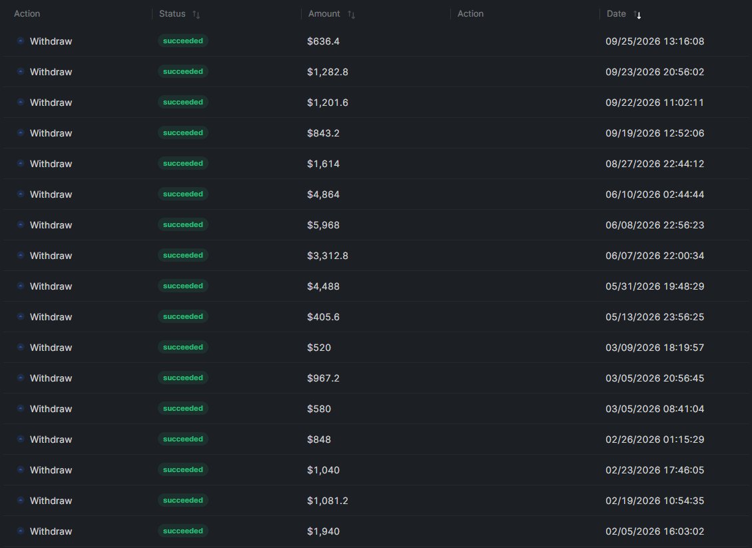Viewport: 752px width, 548px height.
Task: Click date 02/05/2026 16:03:02
Action: click(x=655, y=532)
